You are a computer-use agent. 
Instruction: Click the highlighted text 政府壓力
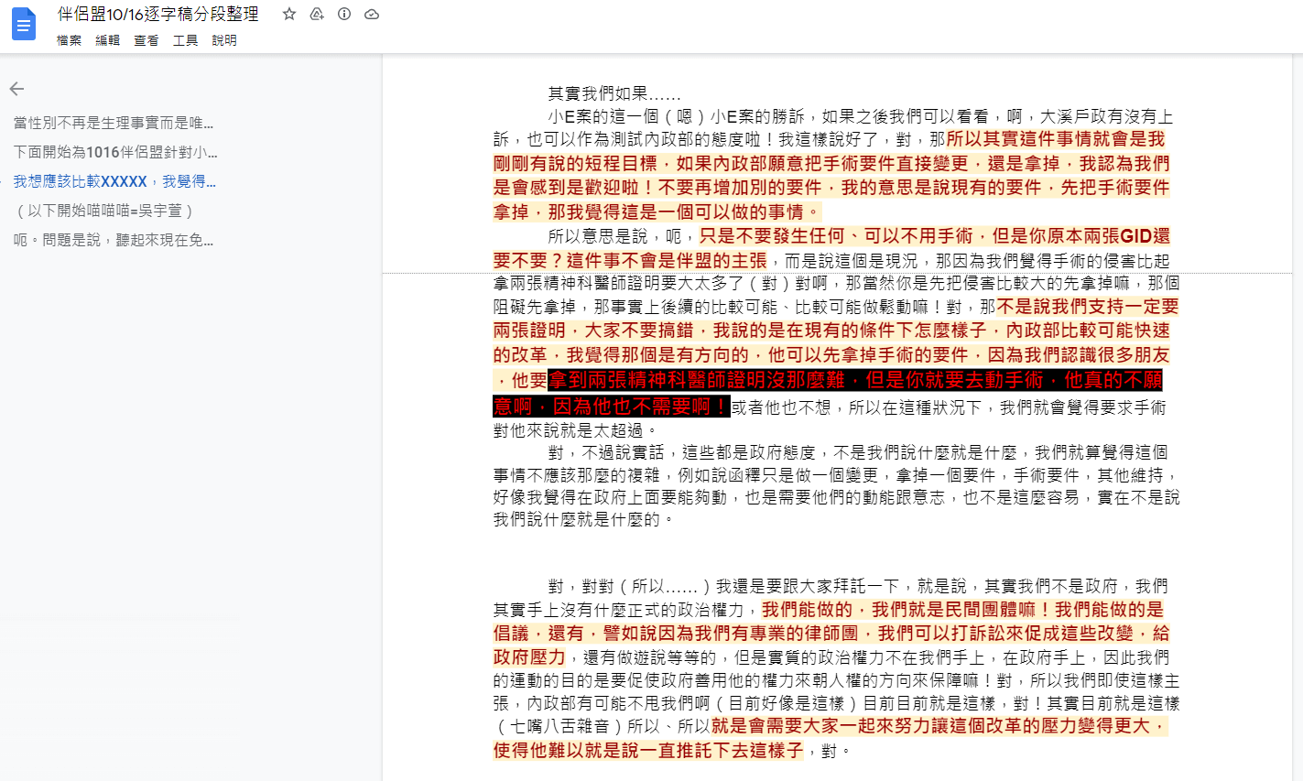point(529,657)
